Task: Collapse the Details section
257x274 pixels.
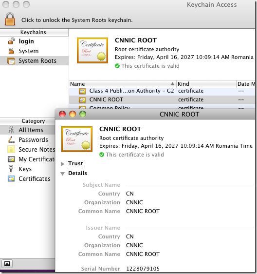Action: pyautogui.click(x=62, y=174)
